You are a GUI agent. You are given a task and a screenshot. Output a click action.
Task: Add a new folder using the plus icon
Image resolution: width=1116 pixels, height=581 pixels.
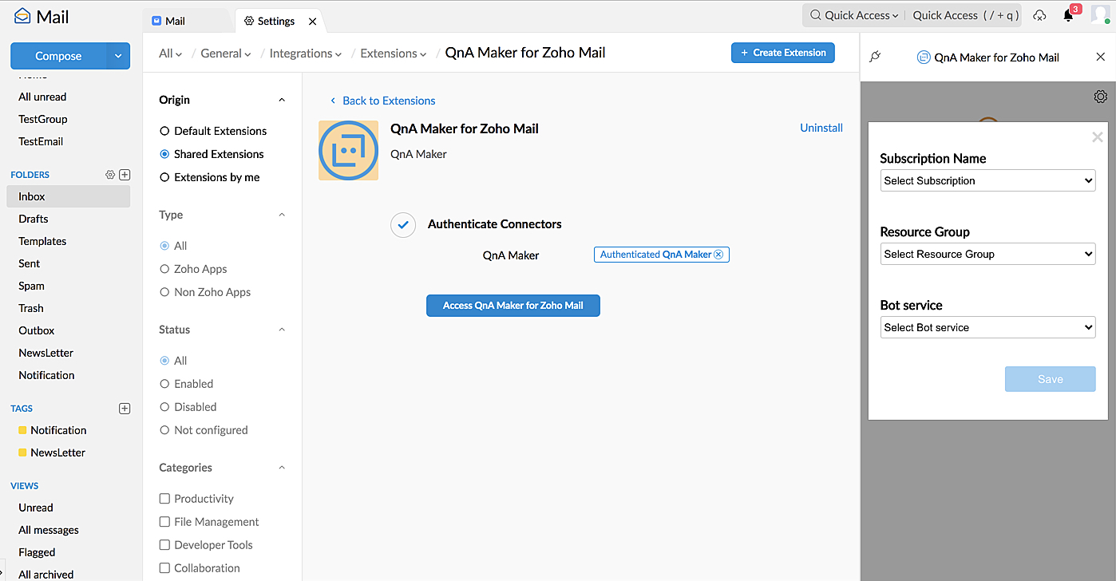(125, 175)
